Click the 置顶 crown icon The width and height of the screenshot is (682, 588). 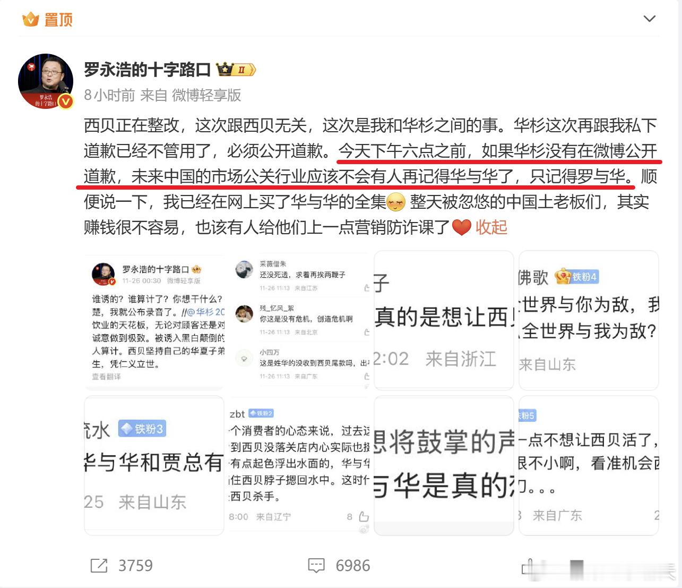coord(31,20)
